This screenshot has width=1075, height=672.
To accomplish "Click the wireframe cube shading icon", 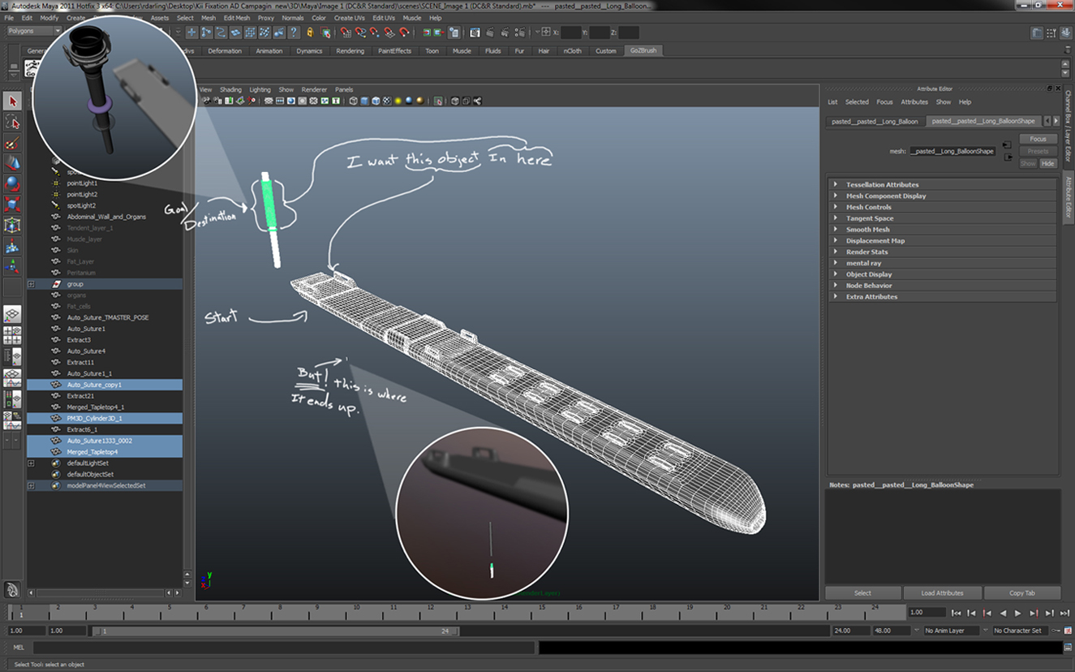I will 353,101.
